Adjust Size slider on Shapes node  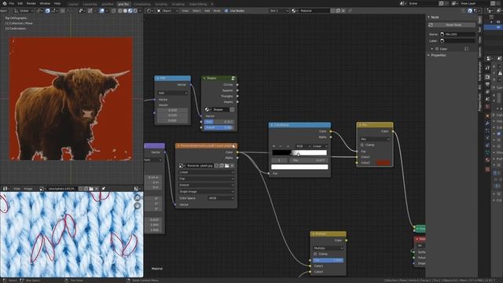click(219, 122)
